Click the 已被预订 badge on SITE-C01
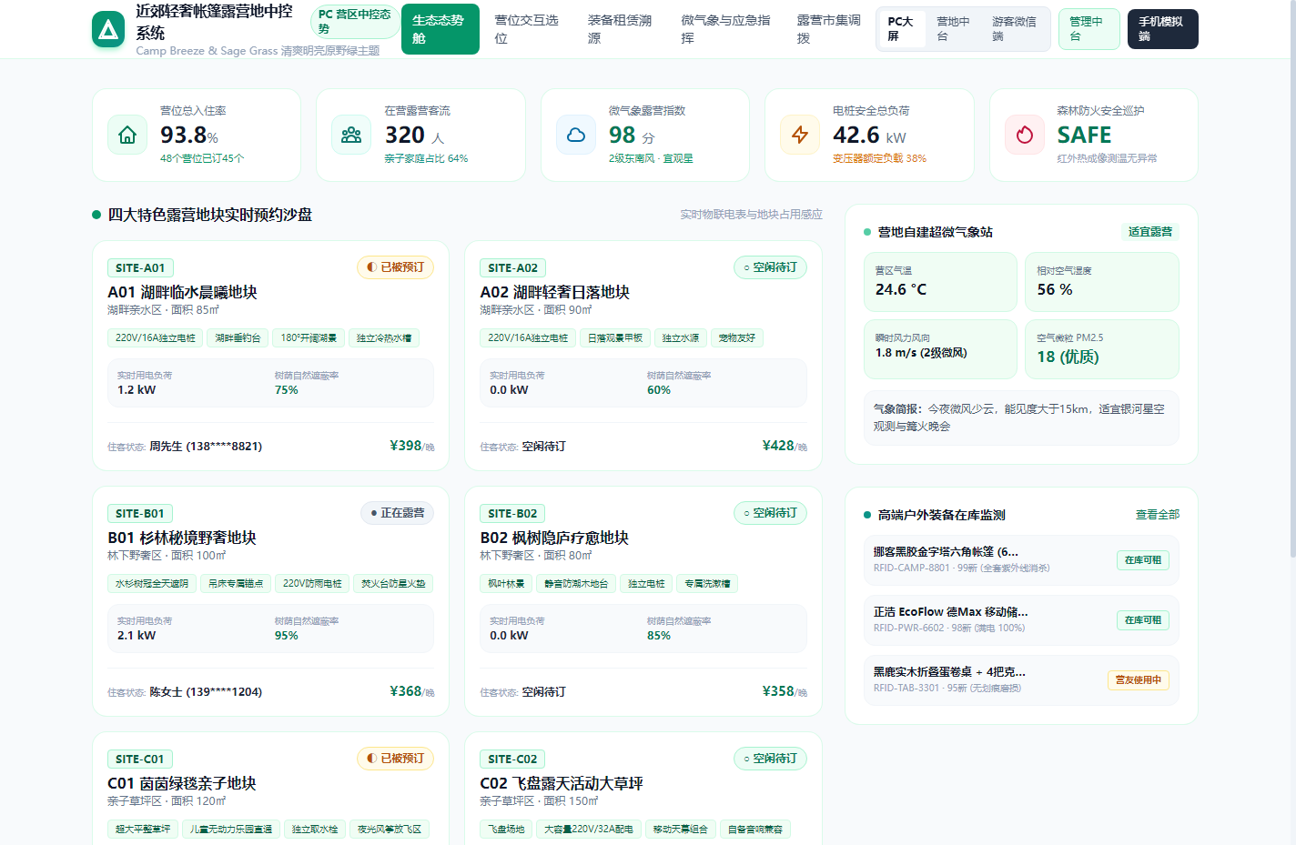 click(x=396, y=759)
